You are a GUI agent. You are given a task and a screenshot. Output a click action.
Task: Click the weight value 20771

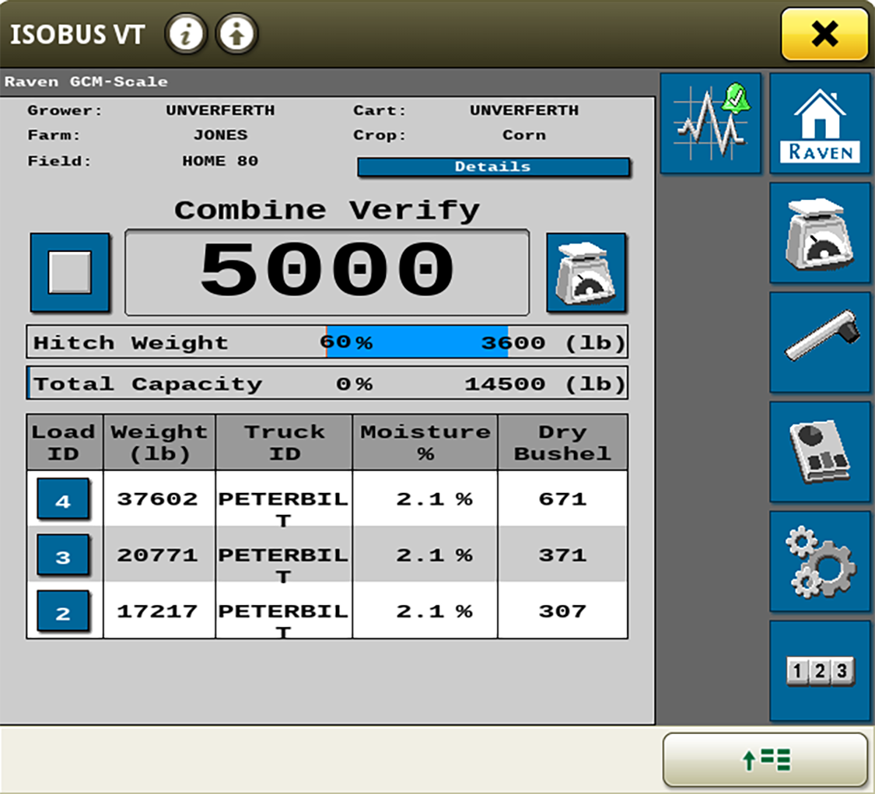(157, 555)
